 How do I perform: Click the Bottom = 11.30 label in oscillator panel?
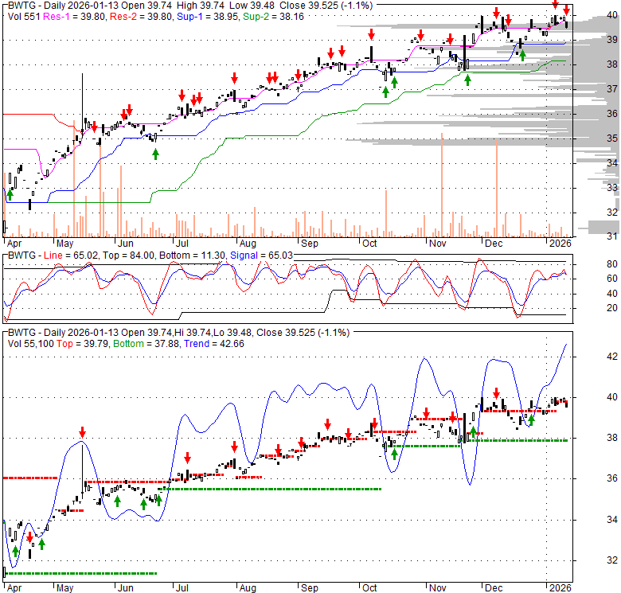tap(193, 256)
